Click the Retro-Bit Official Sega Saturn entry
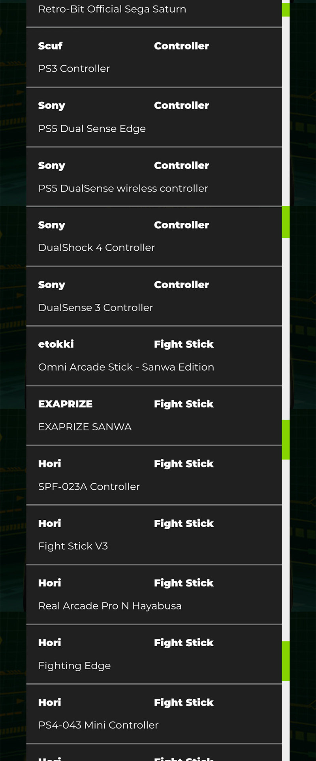The height and width of the screenshot is (761, 316). pyautogui.click(x=112, y=9)
